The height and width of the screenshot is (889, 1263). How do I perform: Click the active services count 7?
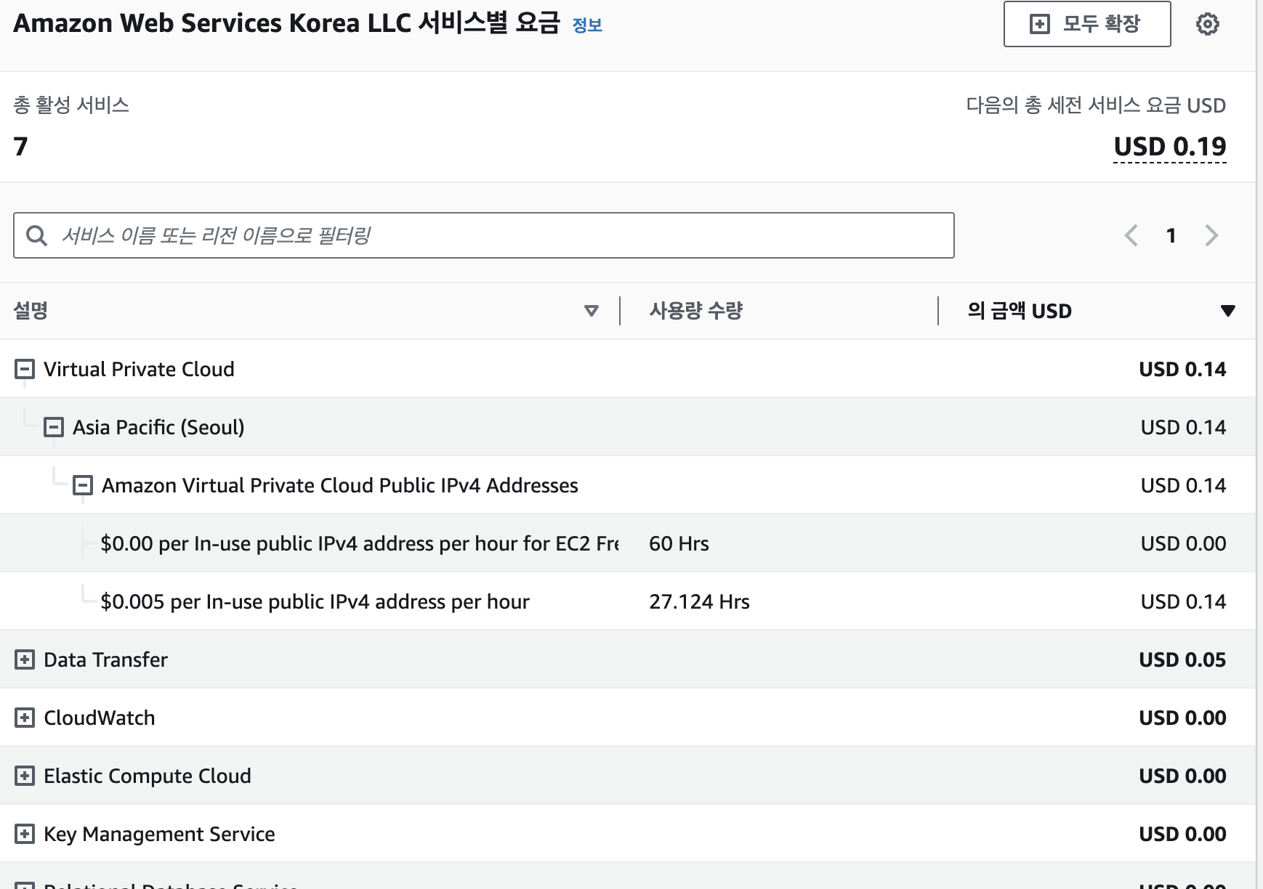(20, 147)
